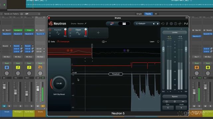This screenshot has height=119, width=213.
Task: Click the Equalizer Mix slider
Action: click(65, 32)
